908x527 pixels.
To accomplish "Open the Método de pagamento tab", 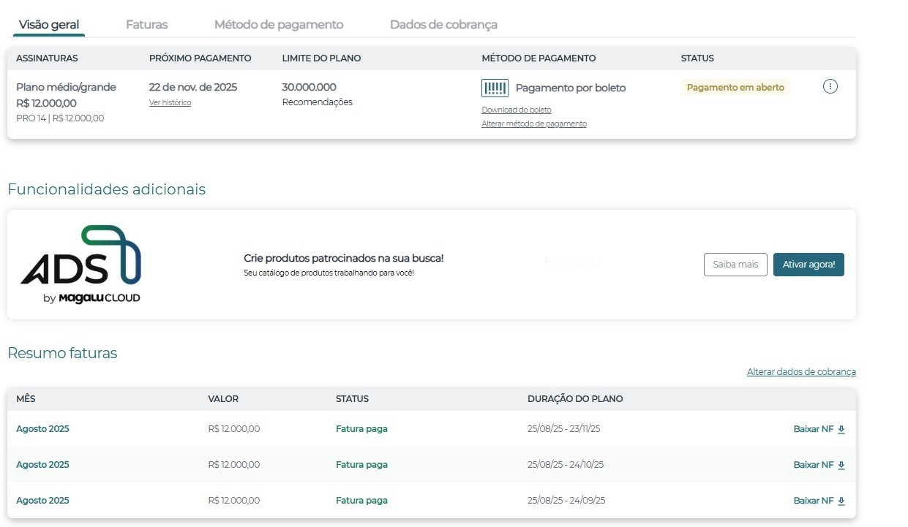I will coord(279,23).
